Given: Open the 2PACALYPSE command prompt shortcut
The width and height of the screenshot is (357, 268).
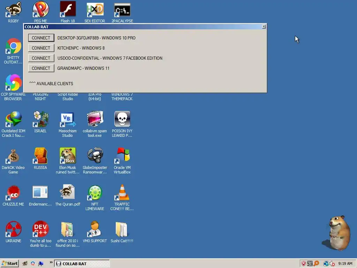Looking at the screenshot, I should pyautogui.click(x=122, y=9).
